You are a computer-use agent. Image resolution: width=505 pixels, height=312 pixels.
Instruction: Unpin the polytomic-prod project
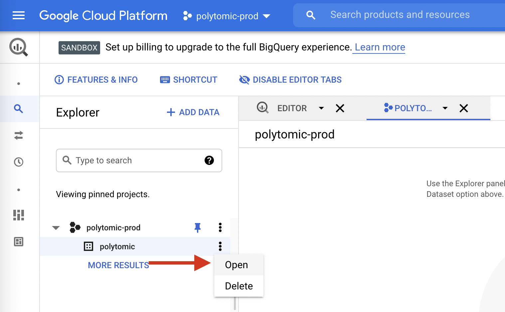tap(198, 228)
